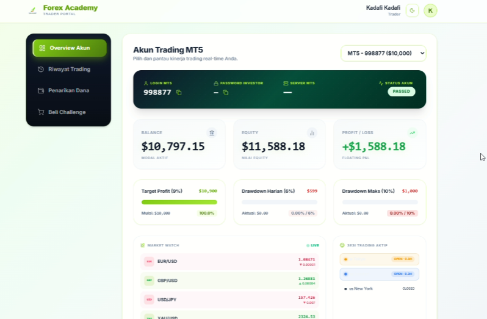Image resolution: width=487 pixels, height=319 pixels.
Task: Click the Riwayat Trading history clock icon
Action: (41, 69)
